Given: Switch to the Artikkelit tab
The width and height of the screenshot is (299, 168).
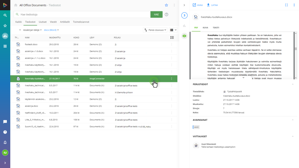Looking at the screenshot, I should pos(65,22).
